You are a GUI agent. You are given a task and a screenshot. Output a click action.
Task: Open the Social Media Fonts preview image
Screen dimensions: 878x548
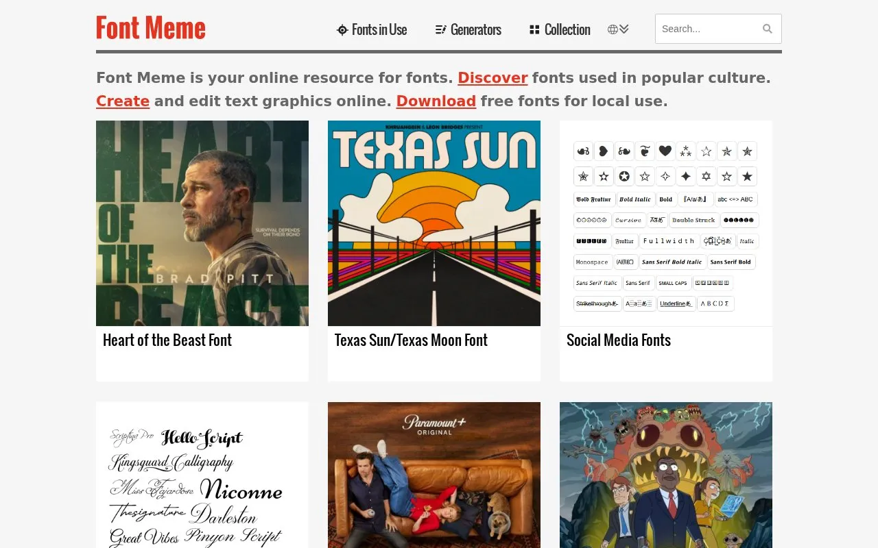pyautogui.click(x=666, y=223)
